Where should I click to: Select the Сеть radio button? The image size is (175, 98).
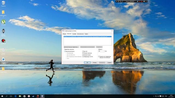(x=66, y=58)
